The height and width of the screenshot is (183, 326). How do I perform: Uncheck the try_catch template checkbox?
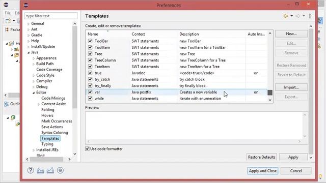pyautogui.click(x=90, y=79)
